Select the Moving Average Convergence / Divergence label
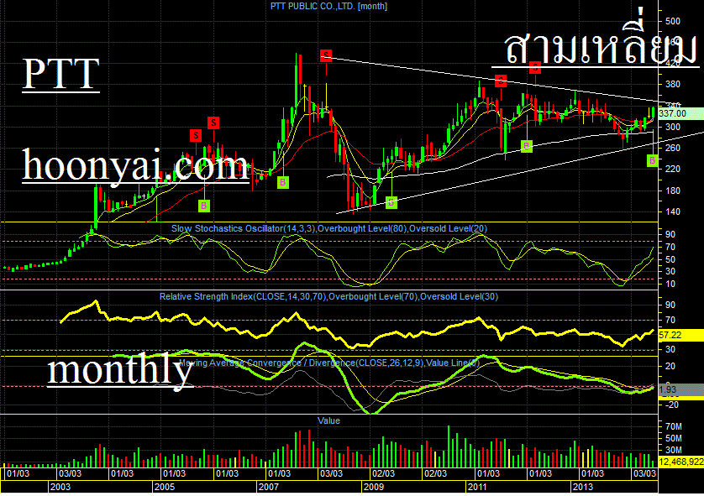 tap(267, 363)
